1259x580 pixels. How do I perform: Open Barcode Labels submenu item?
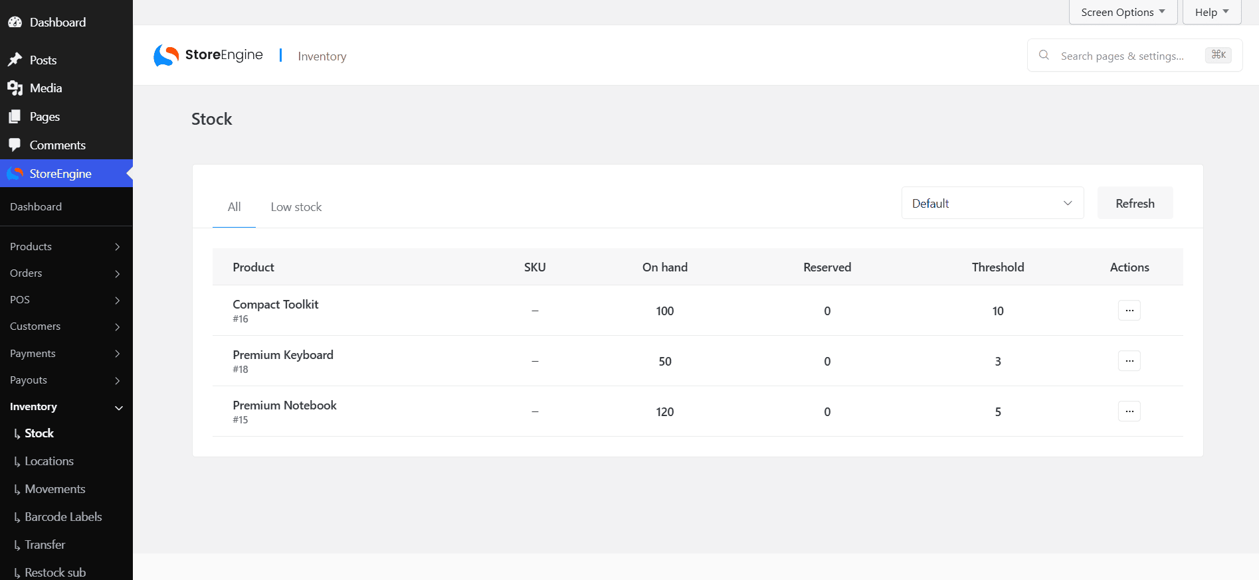click(63, 517)
